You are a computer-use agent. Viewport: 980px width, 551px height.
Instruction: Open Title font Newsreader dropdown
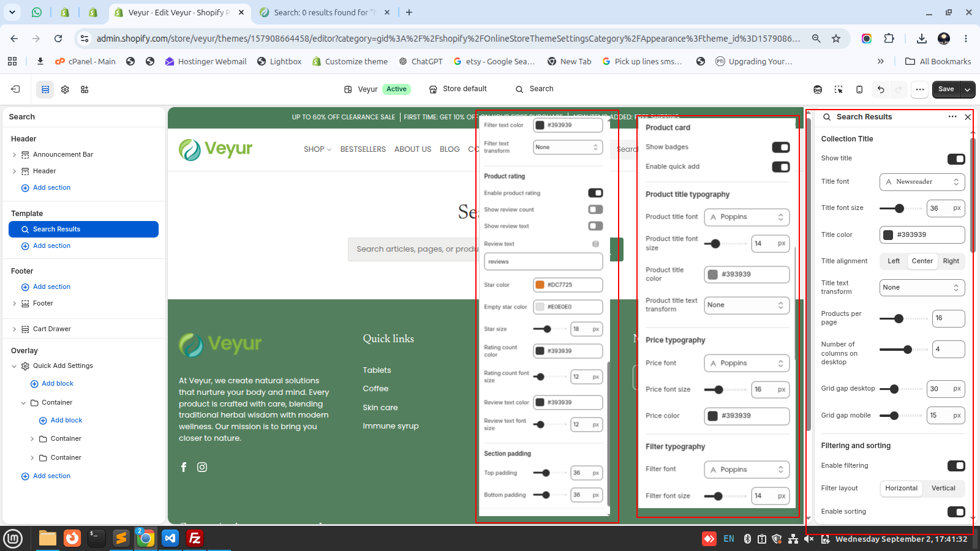pos(922,182)
